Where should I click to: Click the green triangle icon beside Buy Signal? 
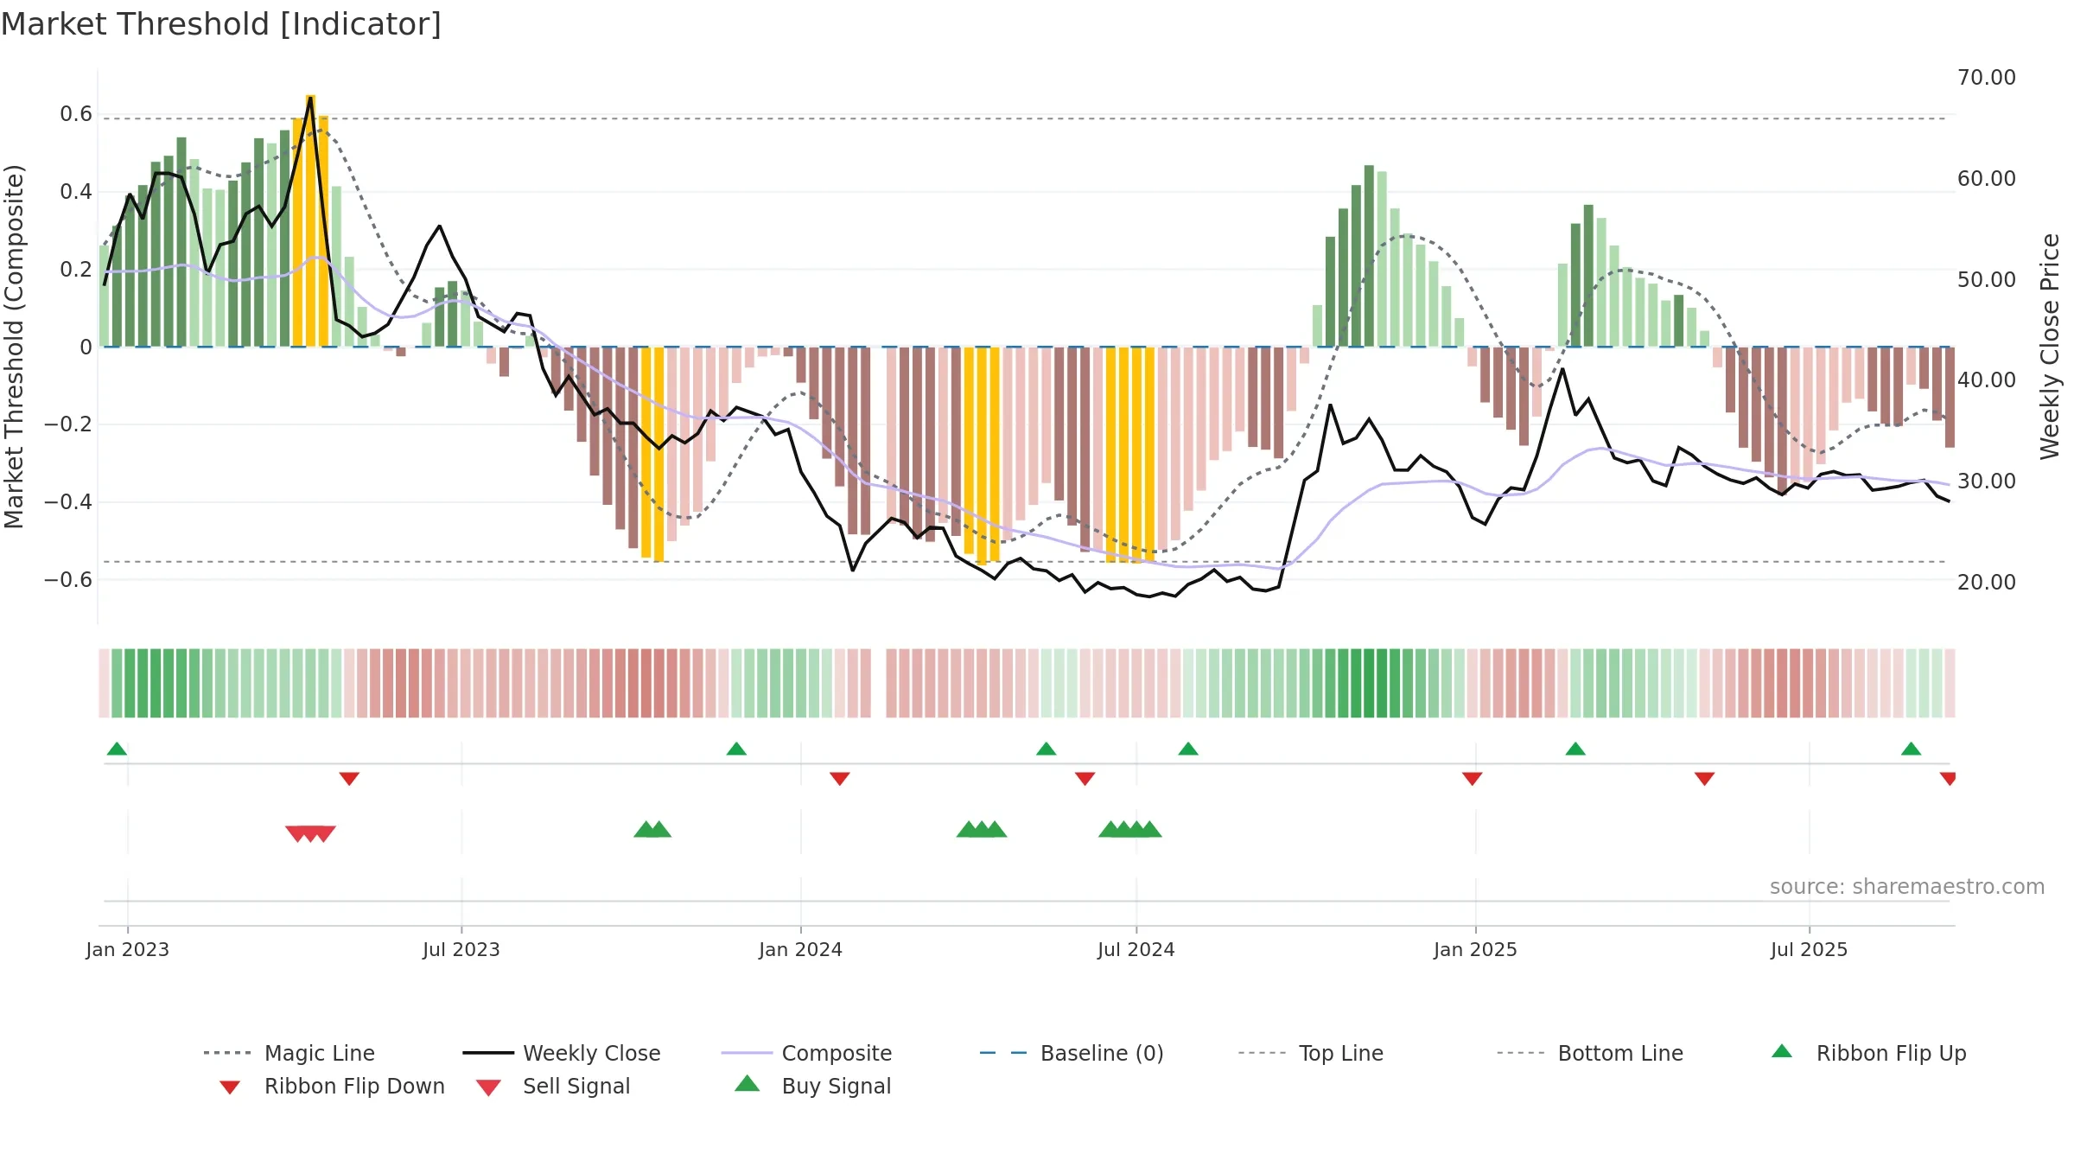tap(748, 1083)
